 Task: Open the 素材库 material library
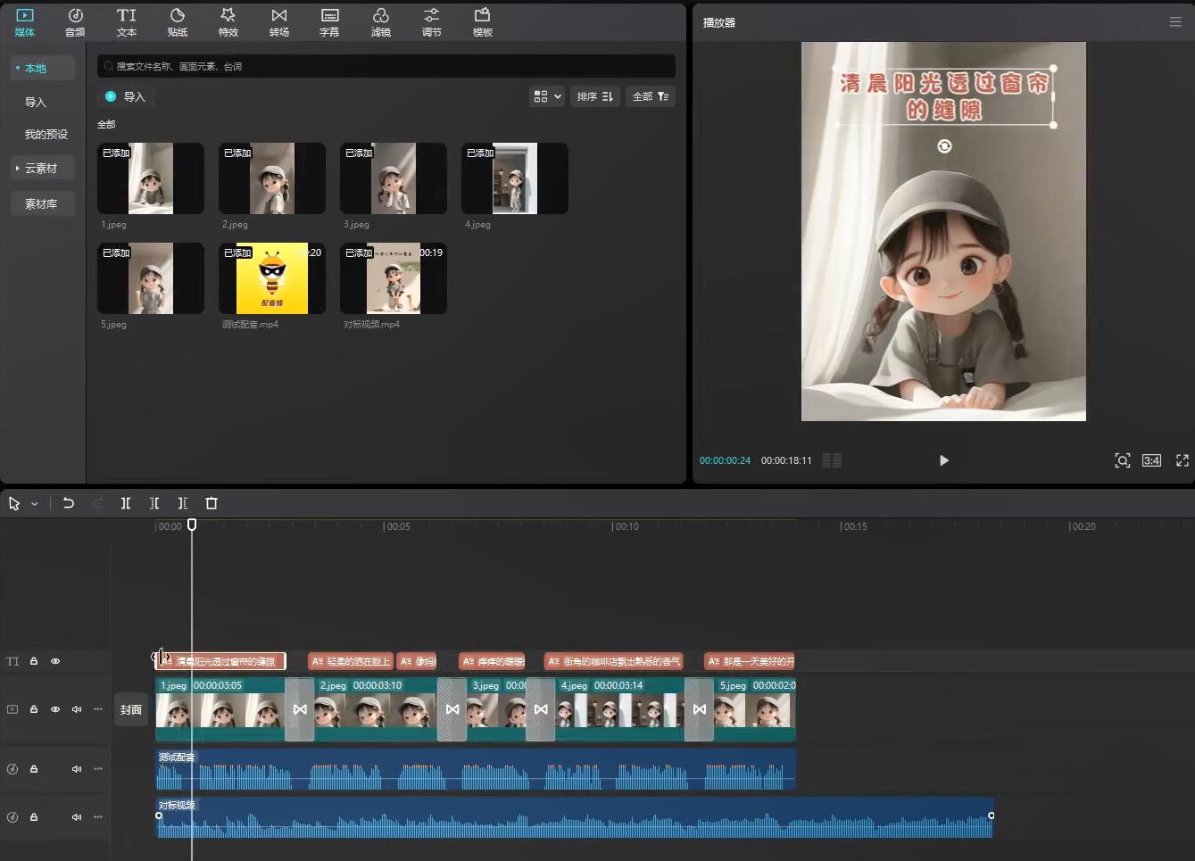click(x=43, y=203)
